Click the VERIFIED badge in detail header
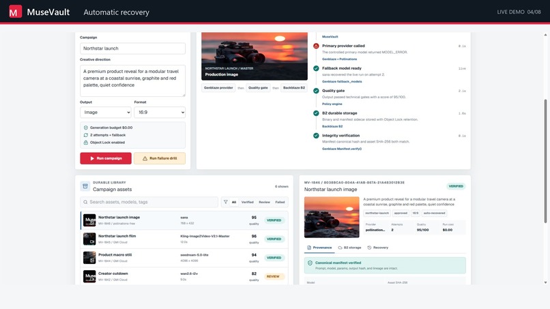Viewport: 550px width, 309px height. coord(456,186)
